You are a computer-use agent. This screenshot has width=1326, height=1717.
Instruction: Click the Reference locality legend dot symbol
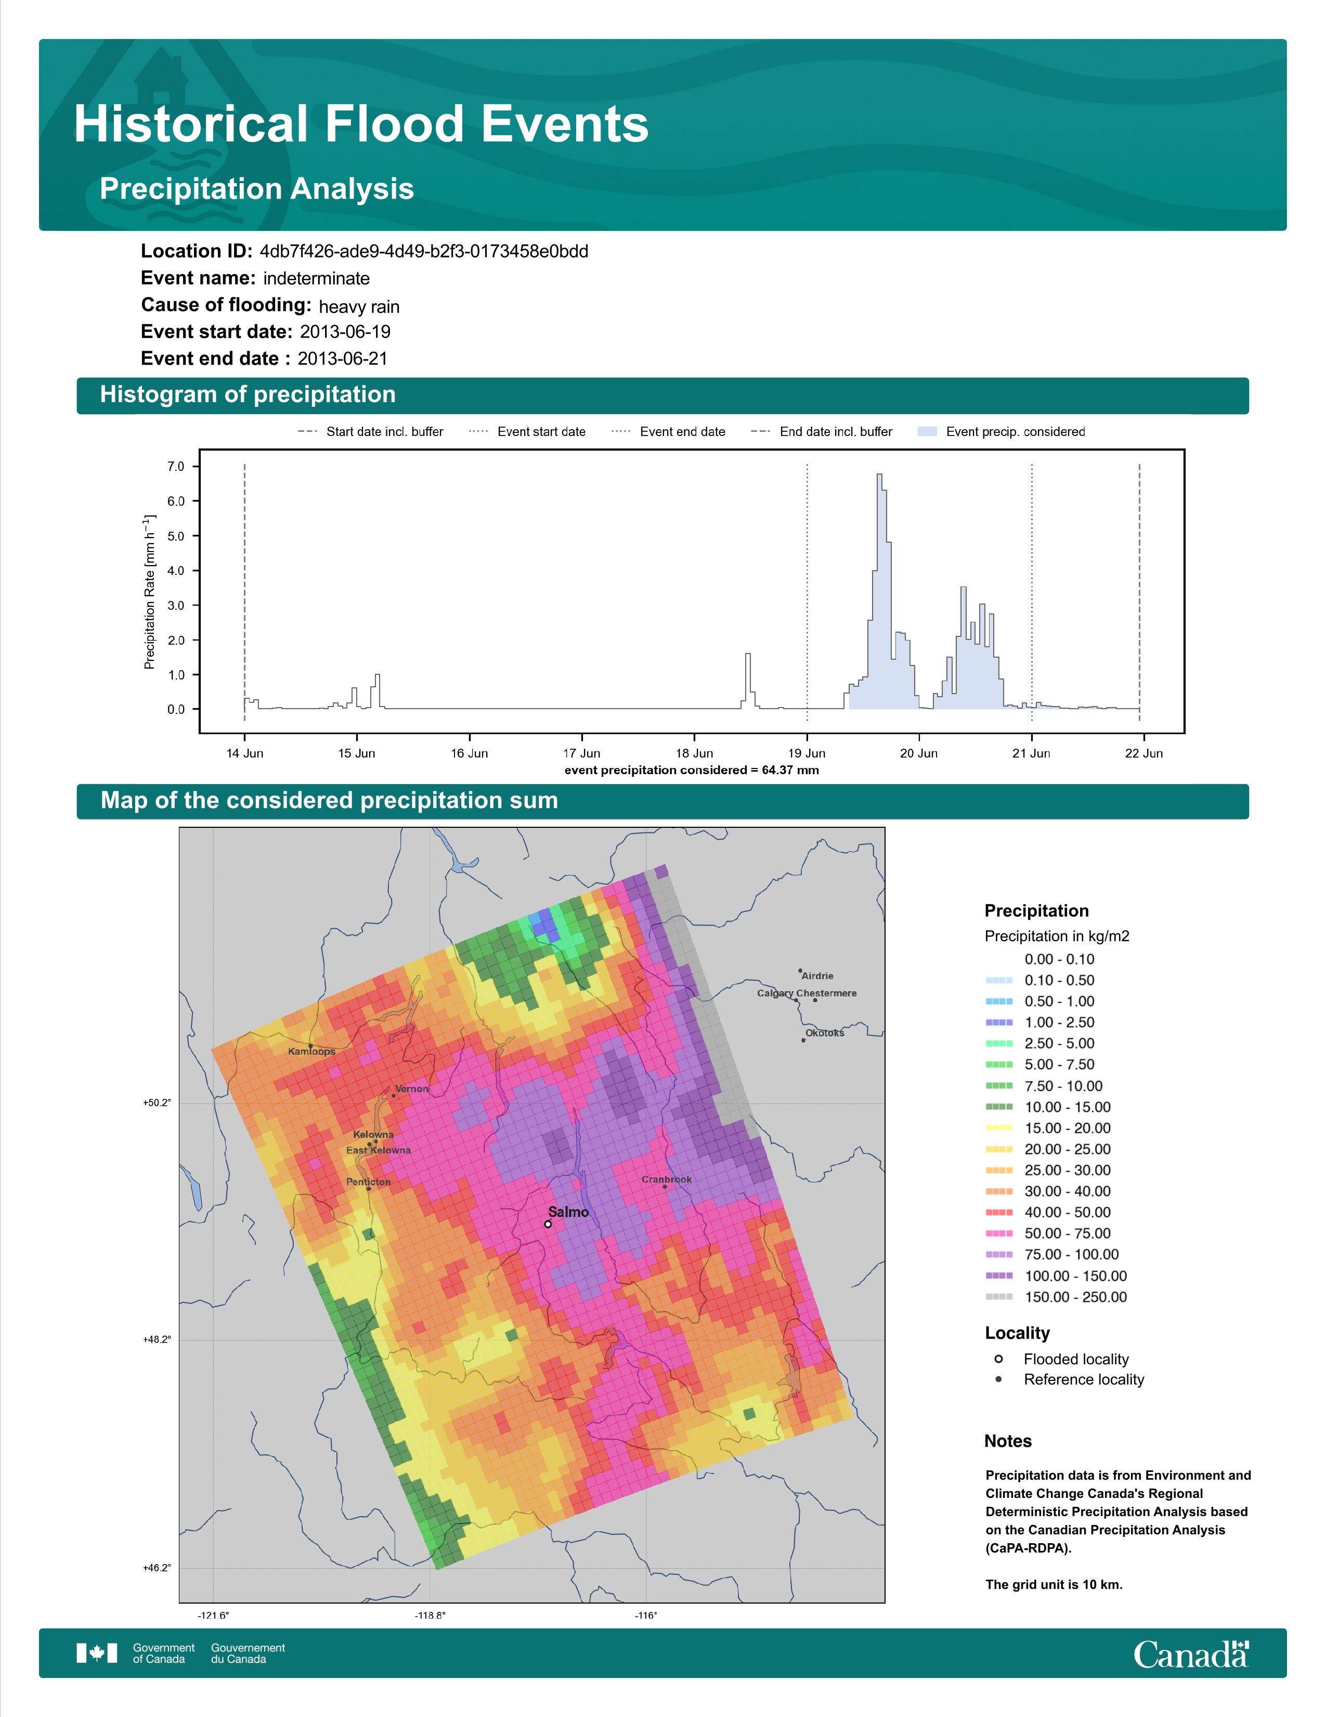coord(998,1379)
